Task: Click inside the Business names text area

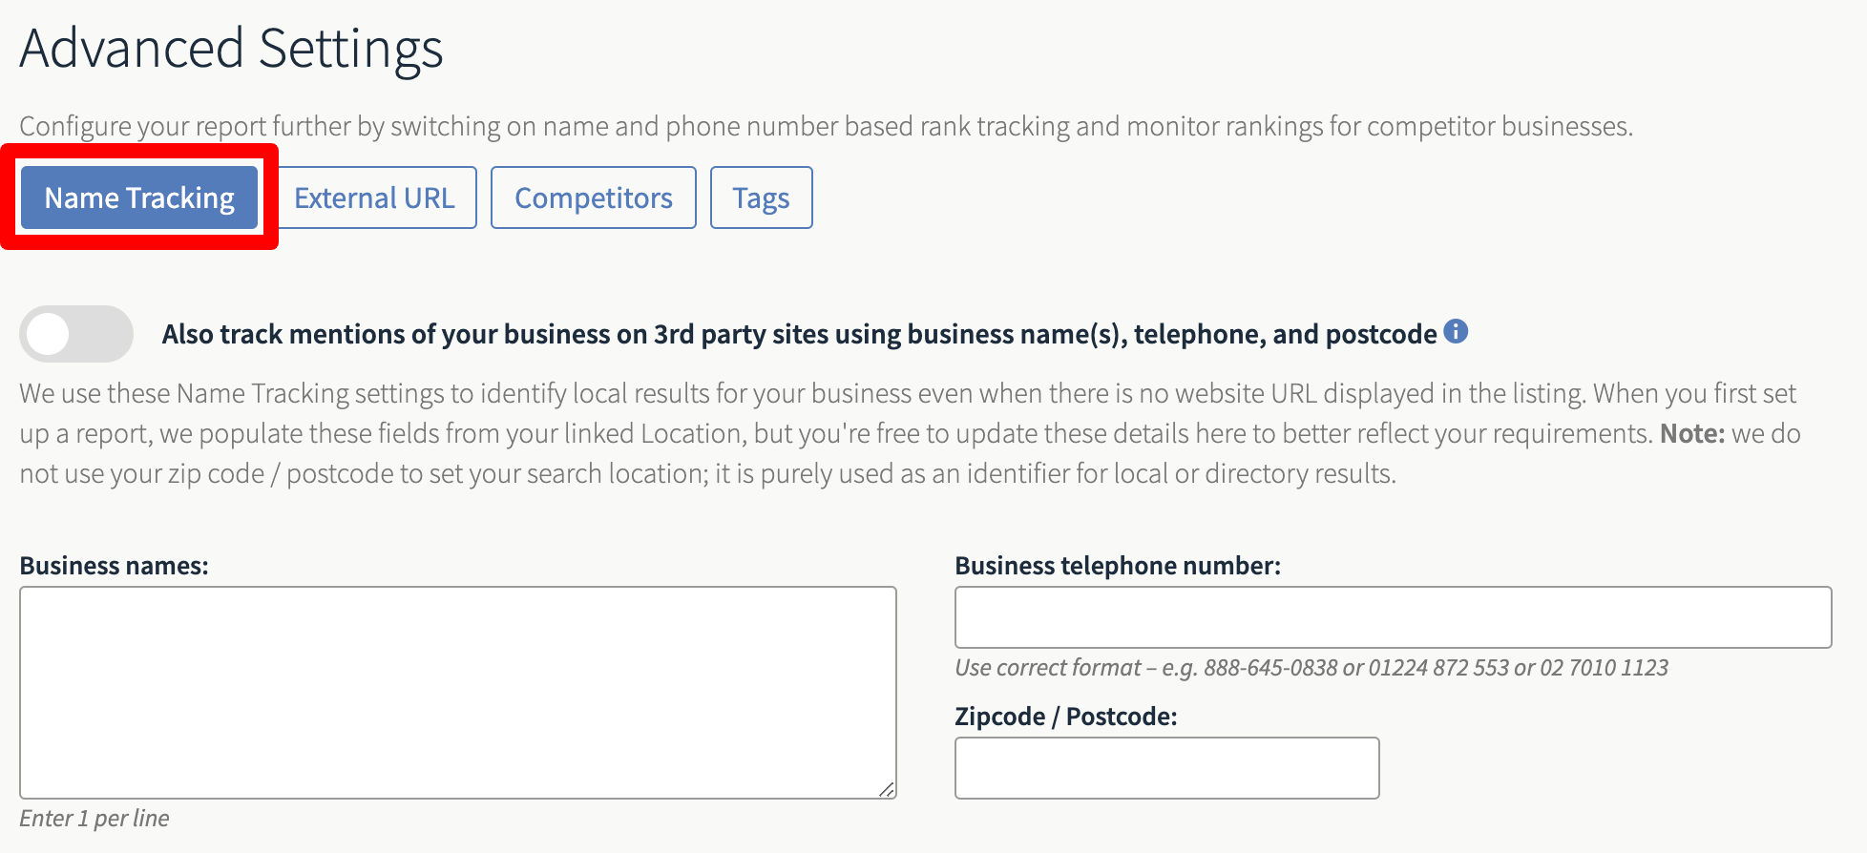Action: point(458,693)
